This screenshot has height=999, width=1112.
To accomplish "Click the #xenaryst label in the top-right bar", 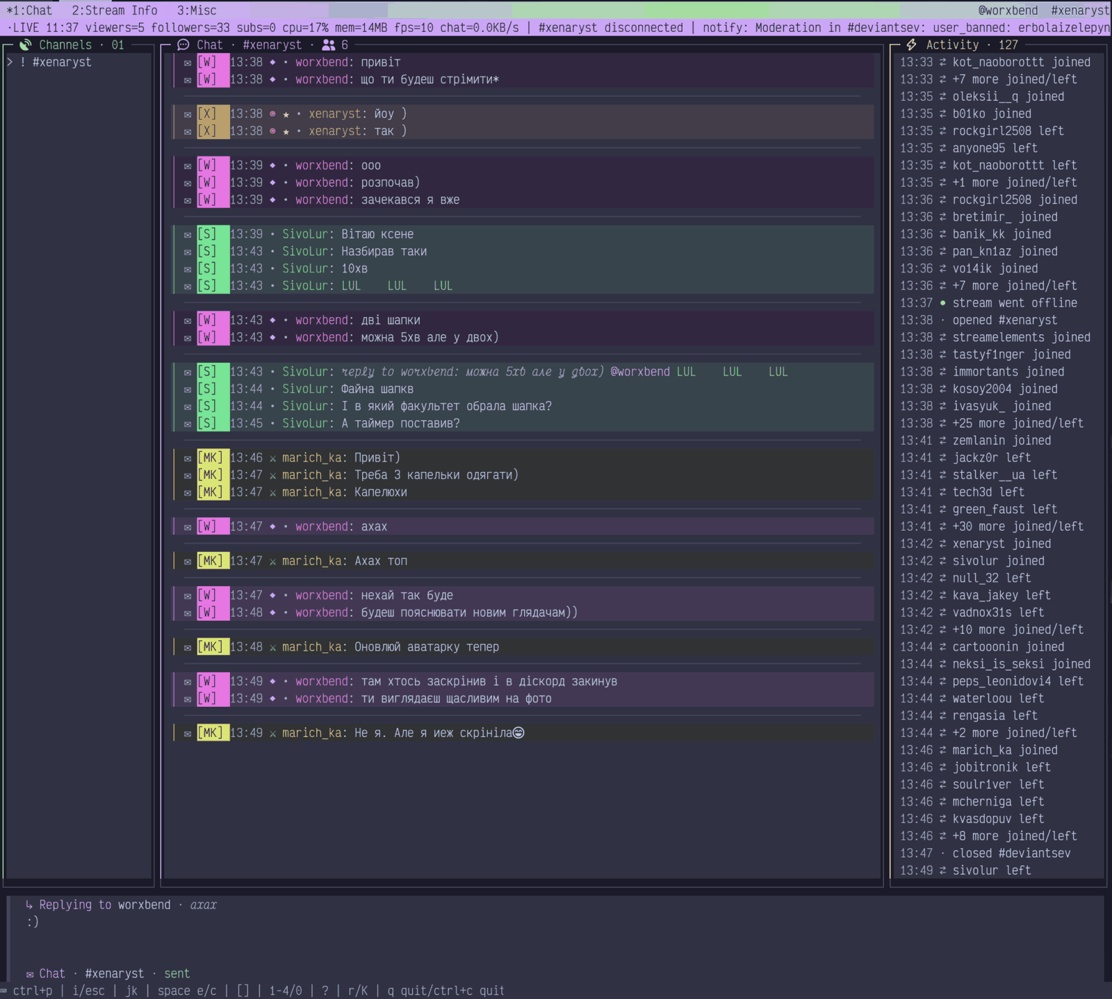I will 1080,10.
